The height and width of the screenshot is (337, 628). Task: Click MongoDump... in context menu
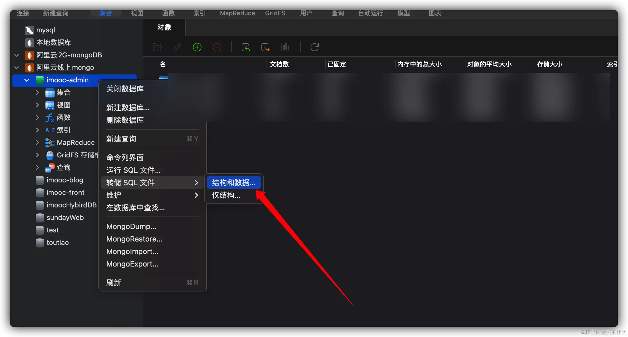click(131, 226)
